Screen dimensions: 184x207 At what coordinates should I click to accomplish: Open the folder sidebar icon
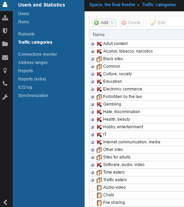(5, 44)
